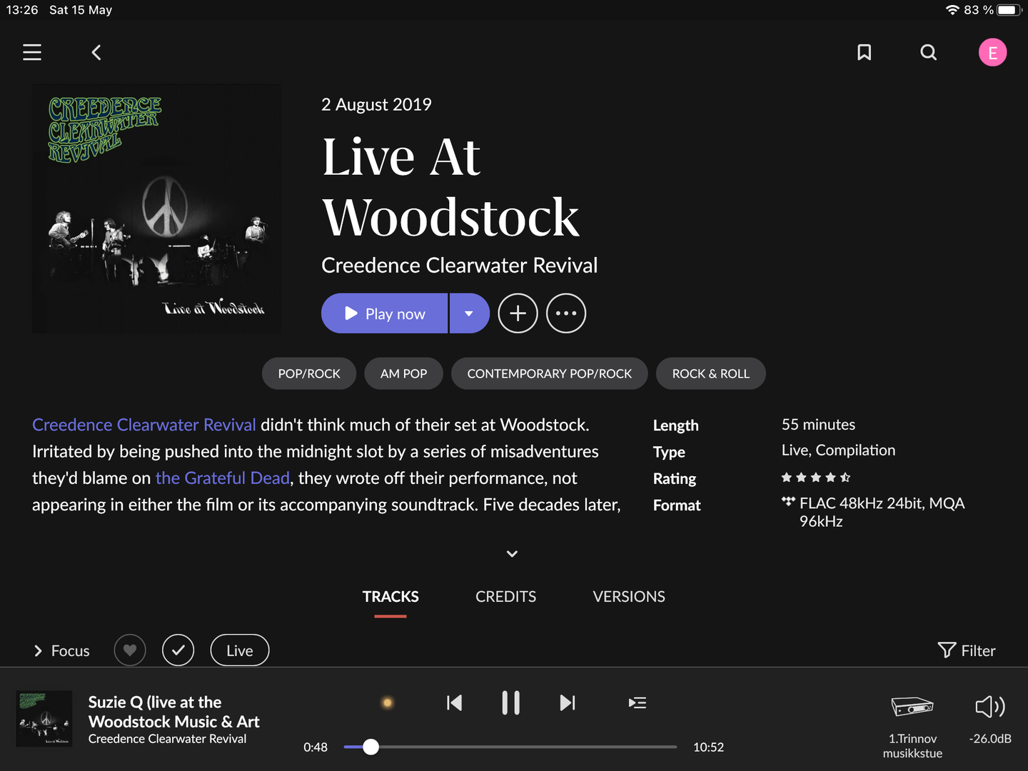Image resolution: width=1028 pixels, height=771 pixels.
Task: Check the signal path quality light
Action: [388, 703]
